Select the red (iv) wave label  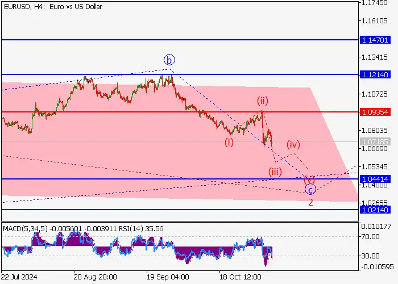tap(293, 144)
